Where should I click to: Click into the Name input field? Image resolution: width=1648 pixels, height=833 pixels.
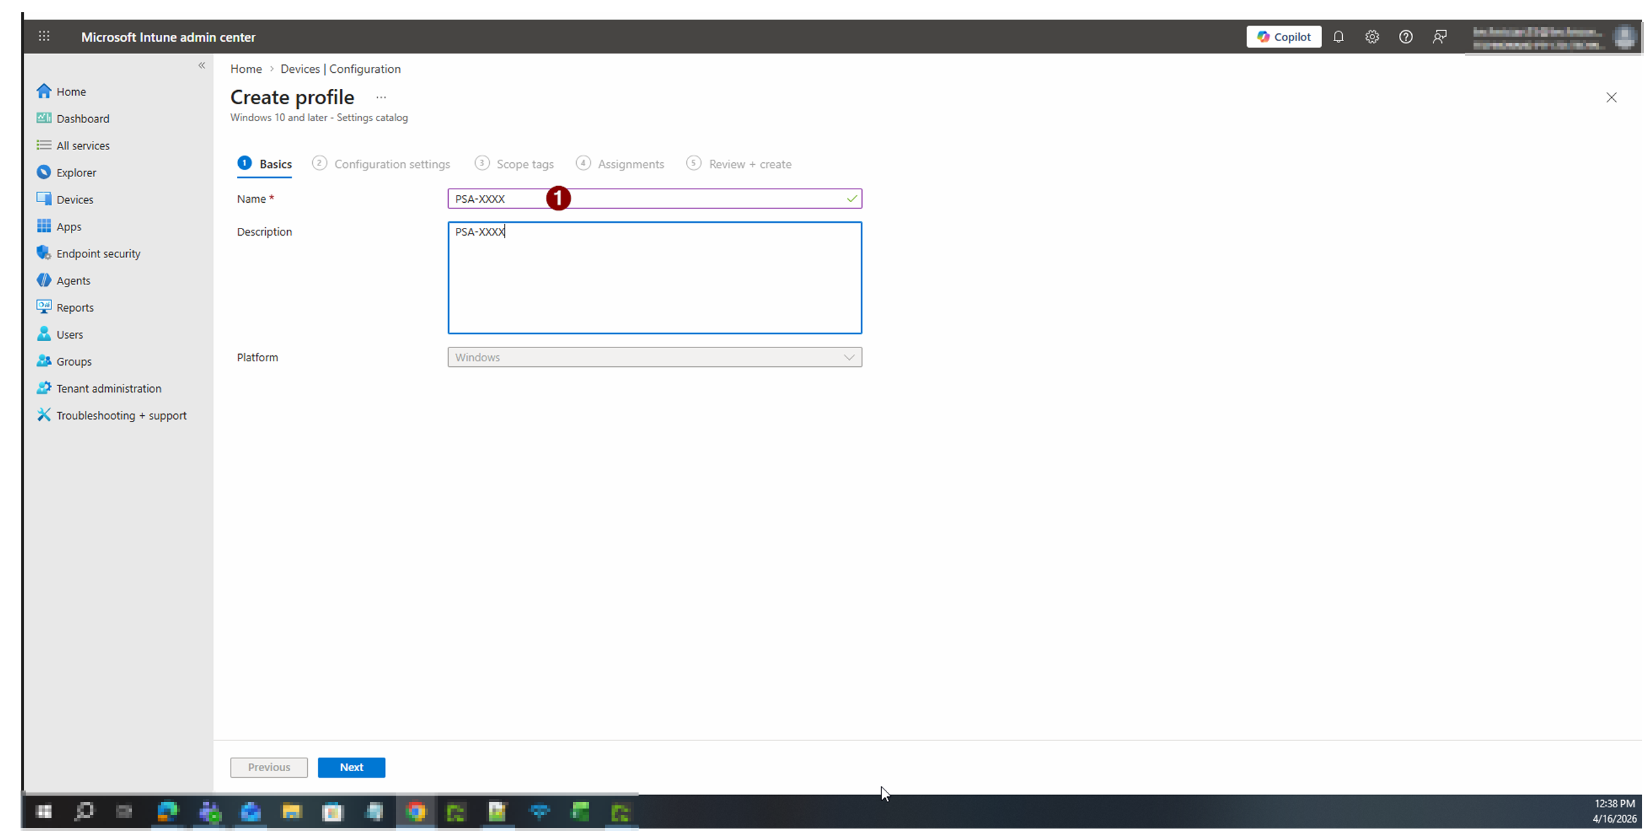(x=655, y=199)
